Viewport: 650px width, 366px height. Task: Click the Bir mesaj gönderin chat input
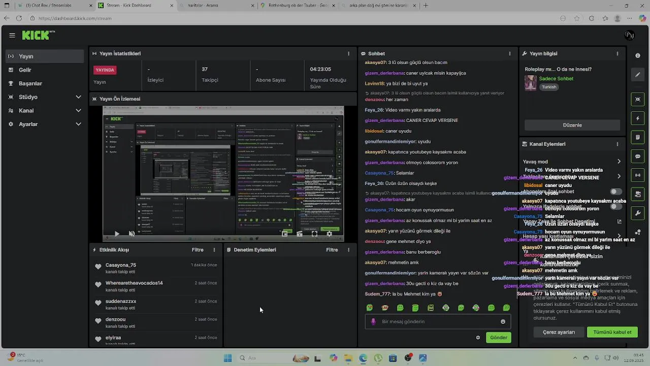pos(438,321)
